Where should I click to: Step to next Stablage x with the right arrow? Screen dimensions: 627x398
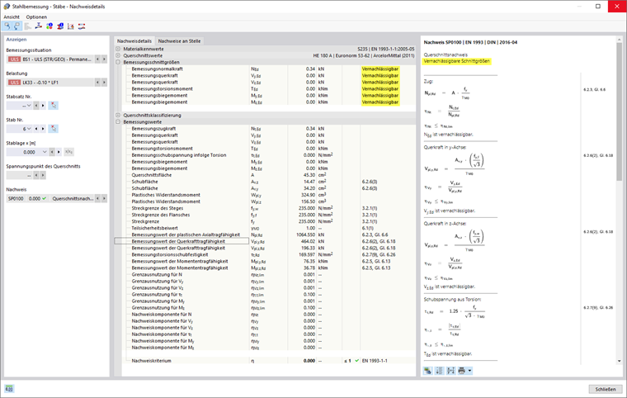(59, 152)
